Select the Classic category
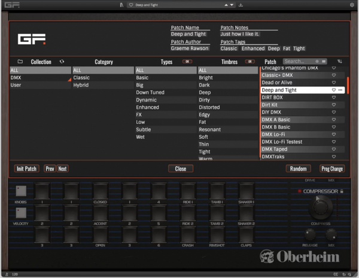This screenshot has width=359, height=278. pyautogui.click(x=104, y=78)
